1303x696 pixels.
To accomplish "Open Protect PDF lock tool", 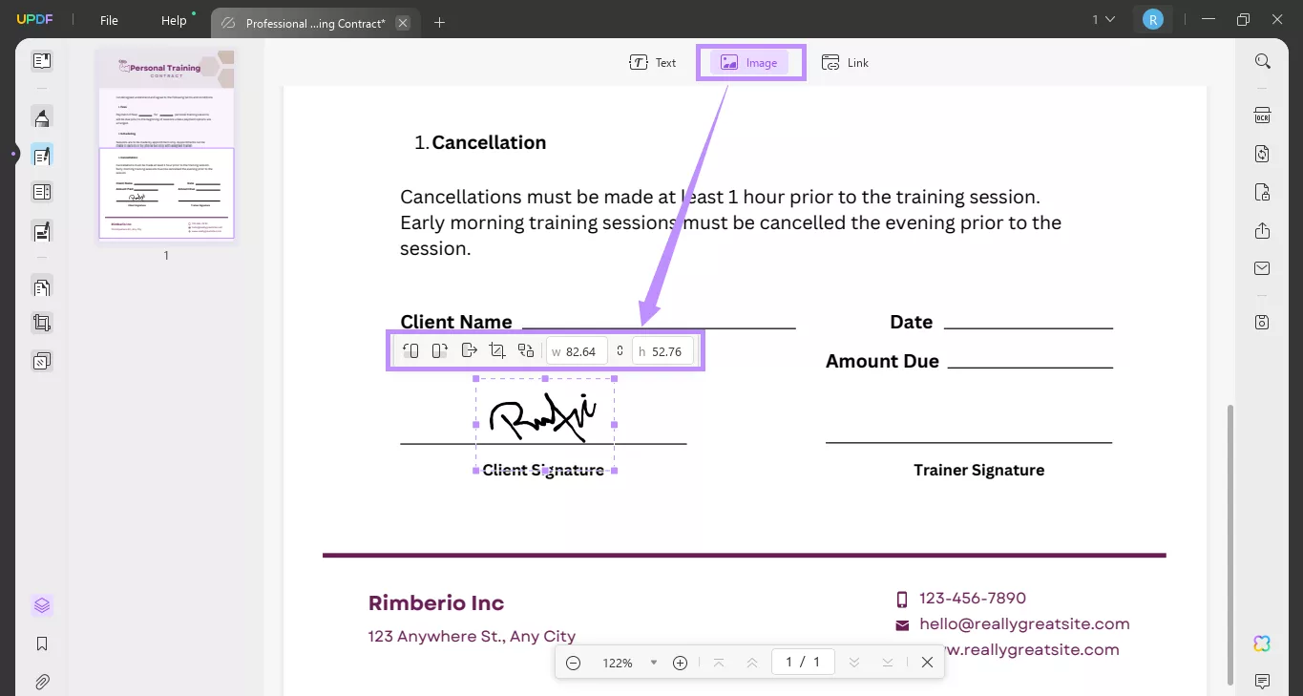I will pyautogui.click(x=1262, y=192).
